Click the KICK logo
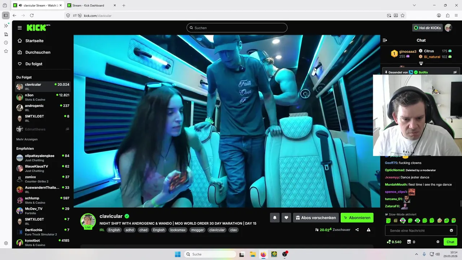 [x=39, y=28]
